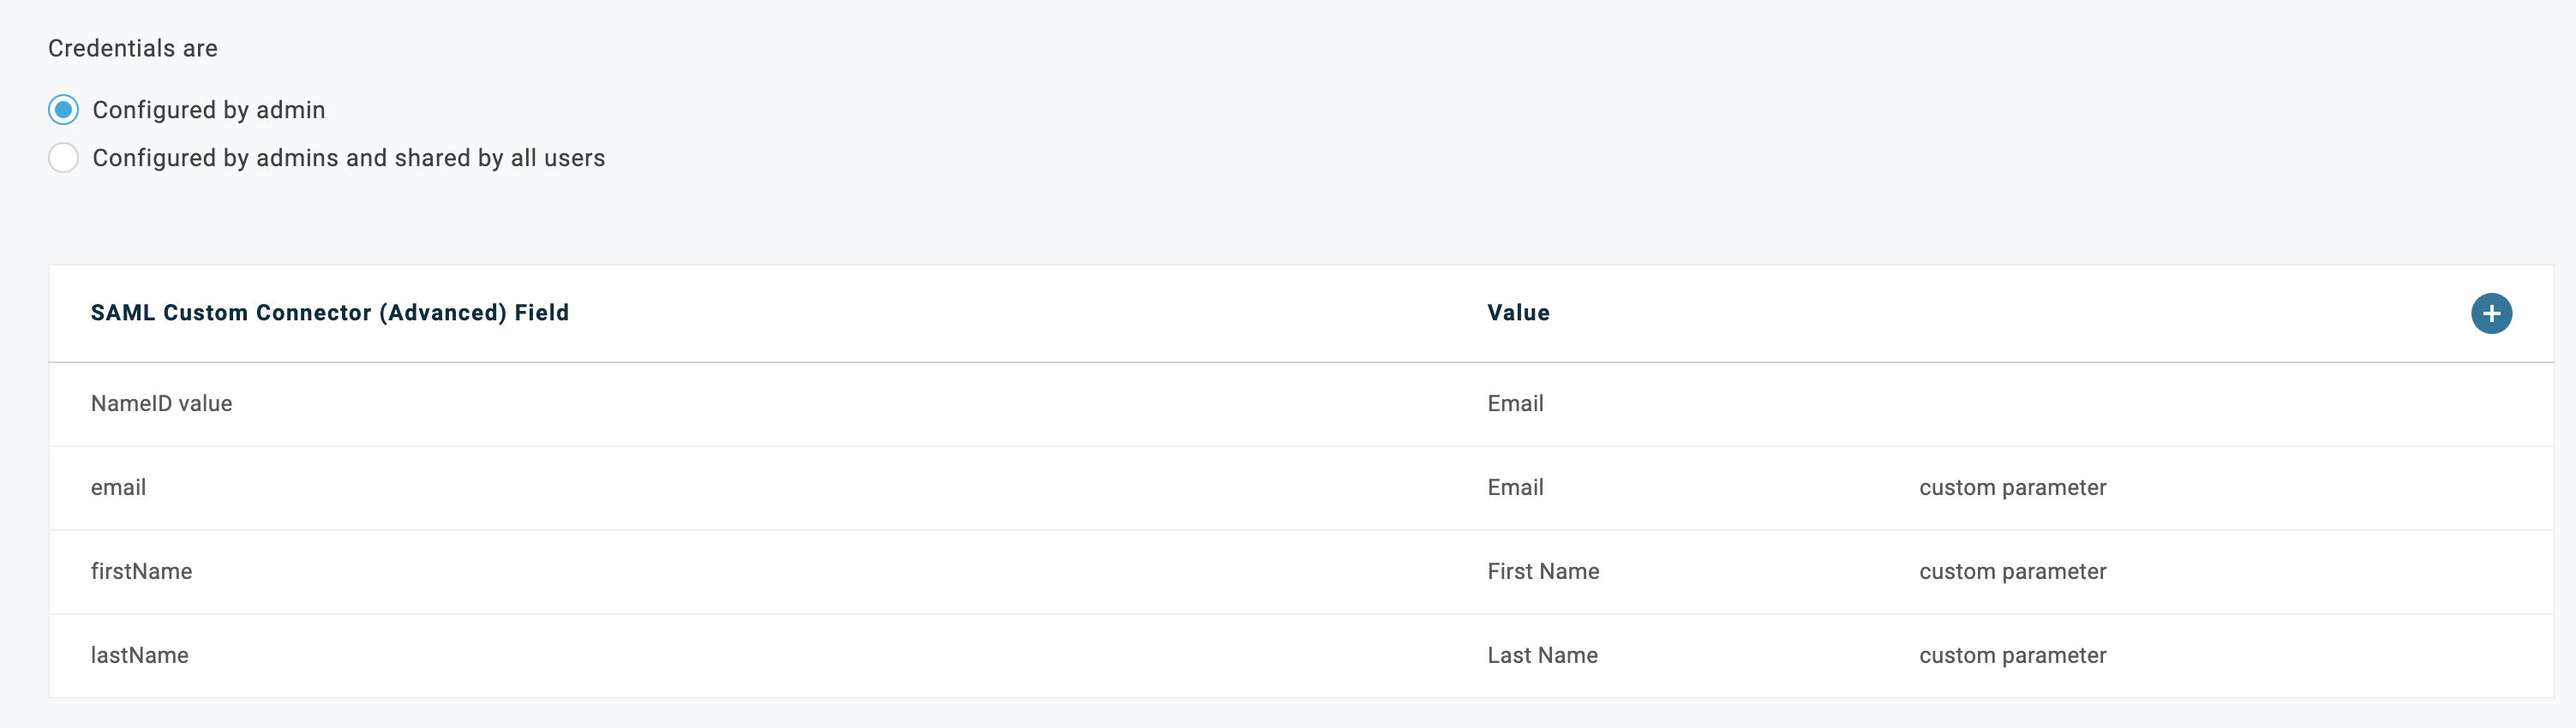Click the 'email' field name cell
Image resolution: width=2576 pixels, height=728 pixels.
click(x=118, y=488)
